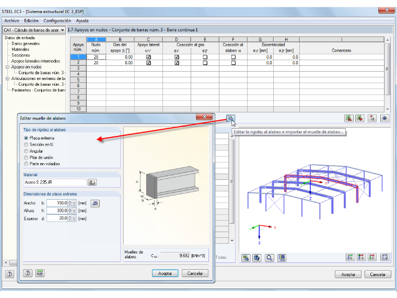Image resolution: width=397 pixels, height=298 pixels.
Task: Select Apoyos laterales intermedios in navigator
Action: [36, 61]
